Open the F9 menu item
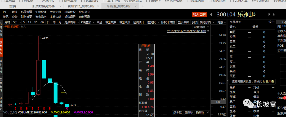The height and width of the screenshot is (117, 286). click(5, 12)
